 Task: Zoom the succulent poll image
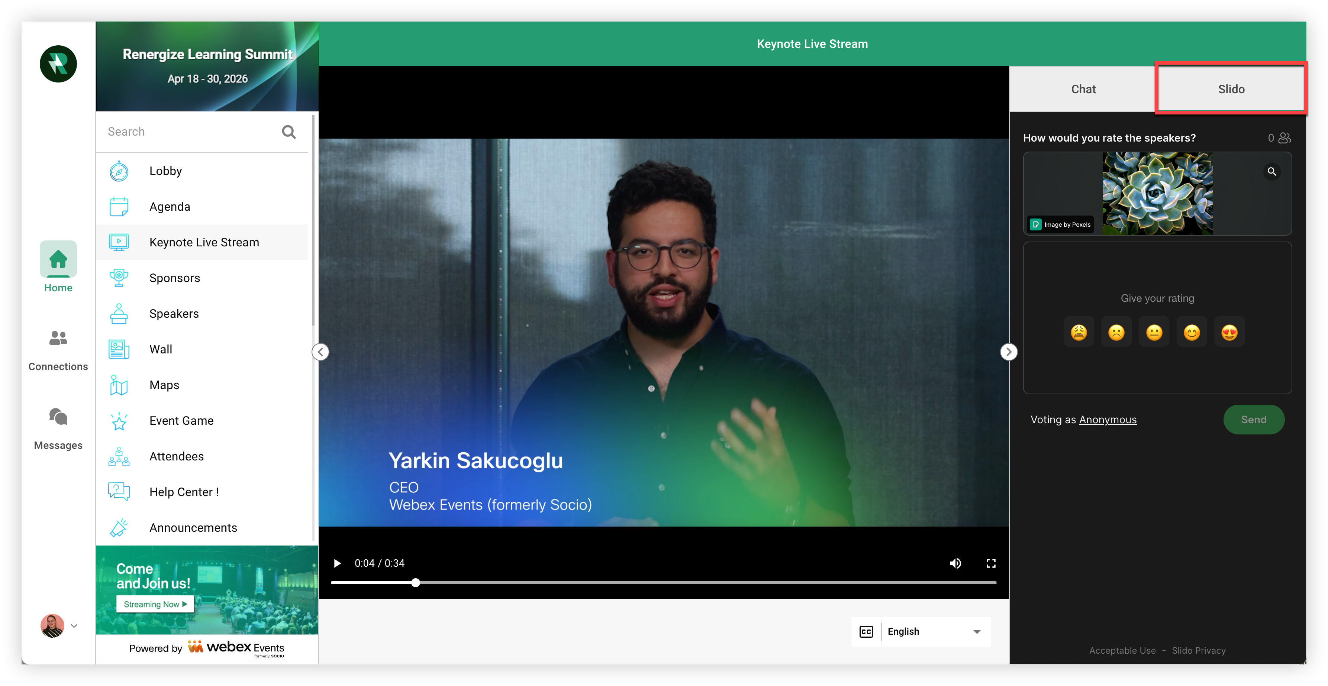1272,172
